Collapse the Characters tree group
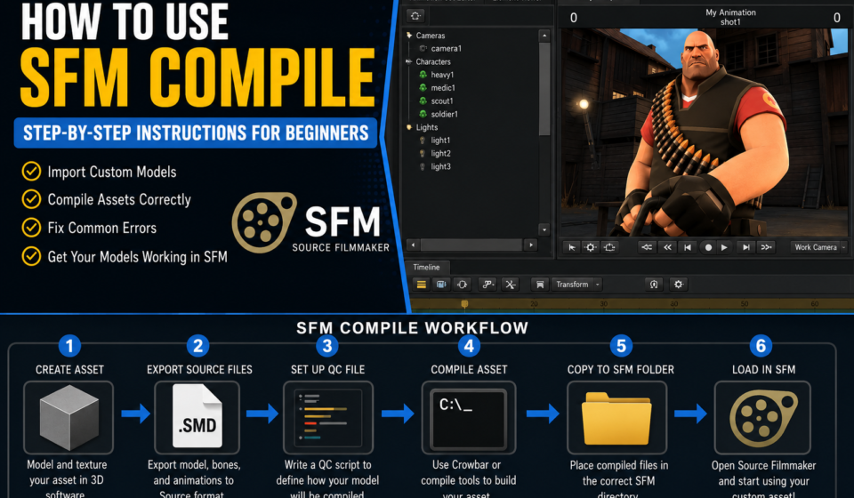 (x=409, y=61)
